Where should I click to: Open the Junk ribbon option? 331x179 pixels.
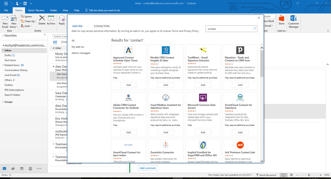tap(26, 26)
